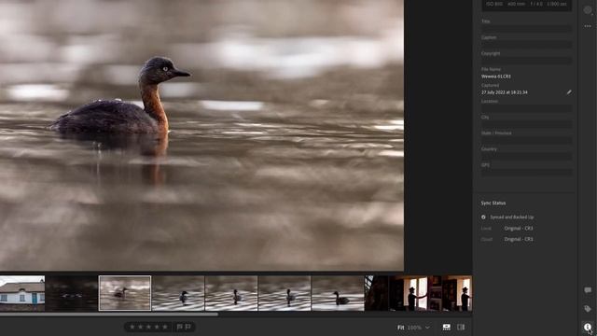Select the fourth filmstrip thumbnail, next to the selected grebe photo
This screenshot has height=336, width=597.
click(x=178, y=293)
